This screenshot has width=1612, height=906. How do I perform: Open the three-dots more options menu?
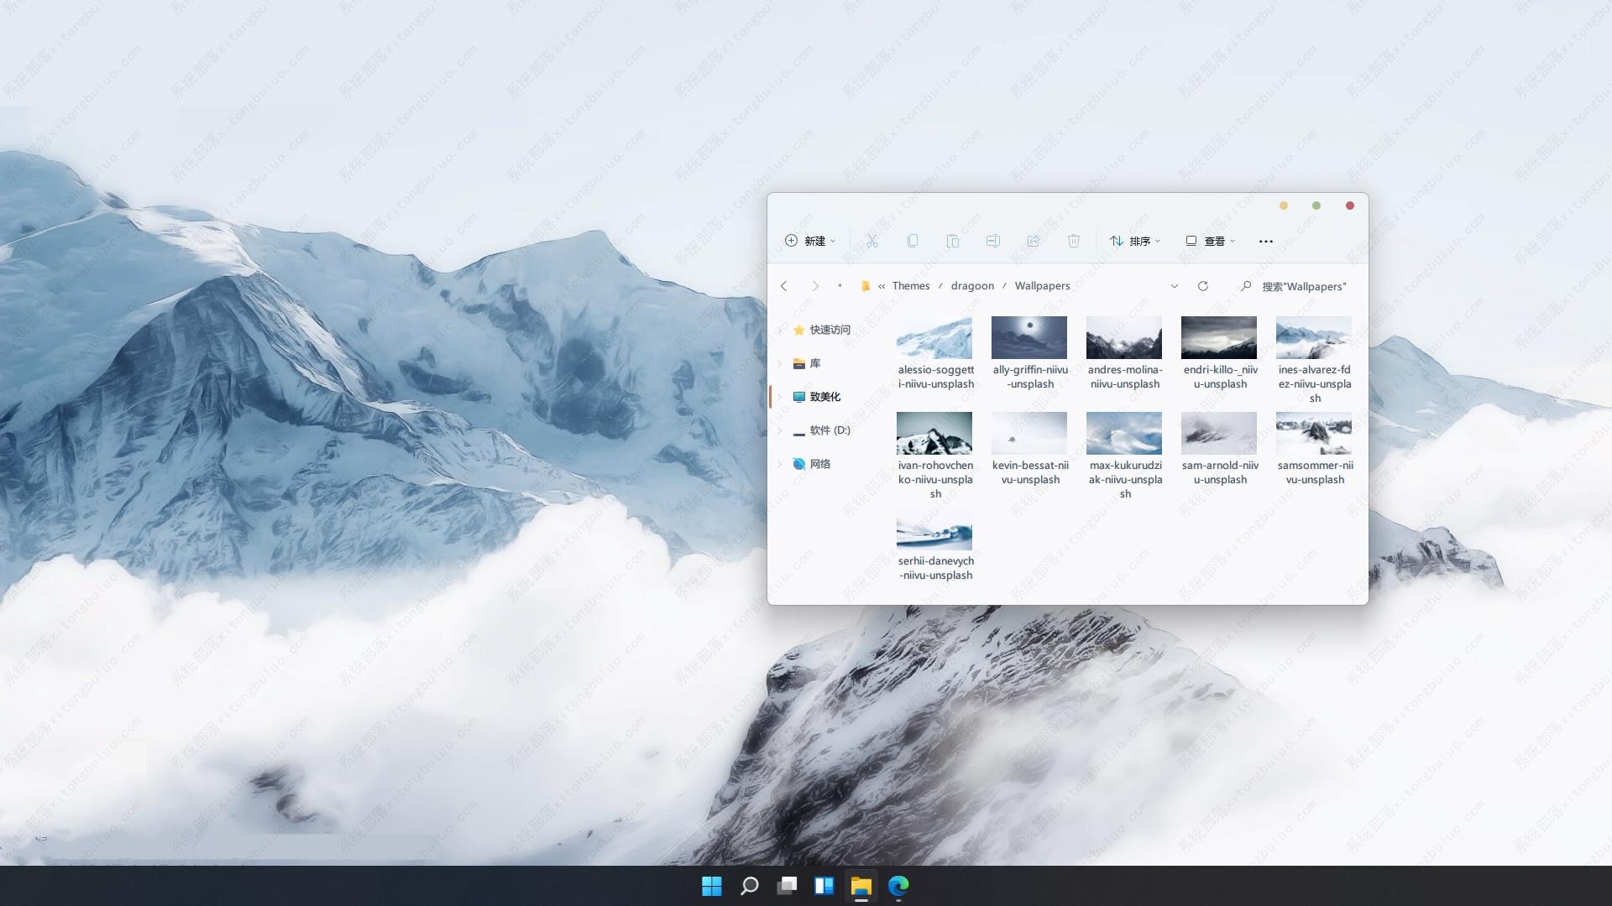click(1266, 242)
